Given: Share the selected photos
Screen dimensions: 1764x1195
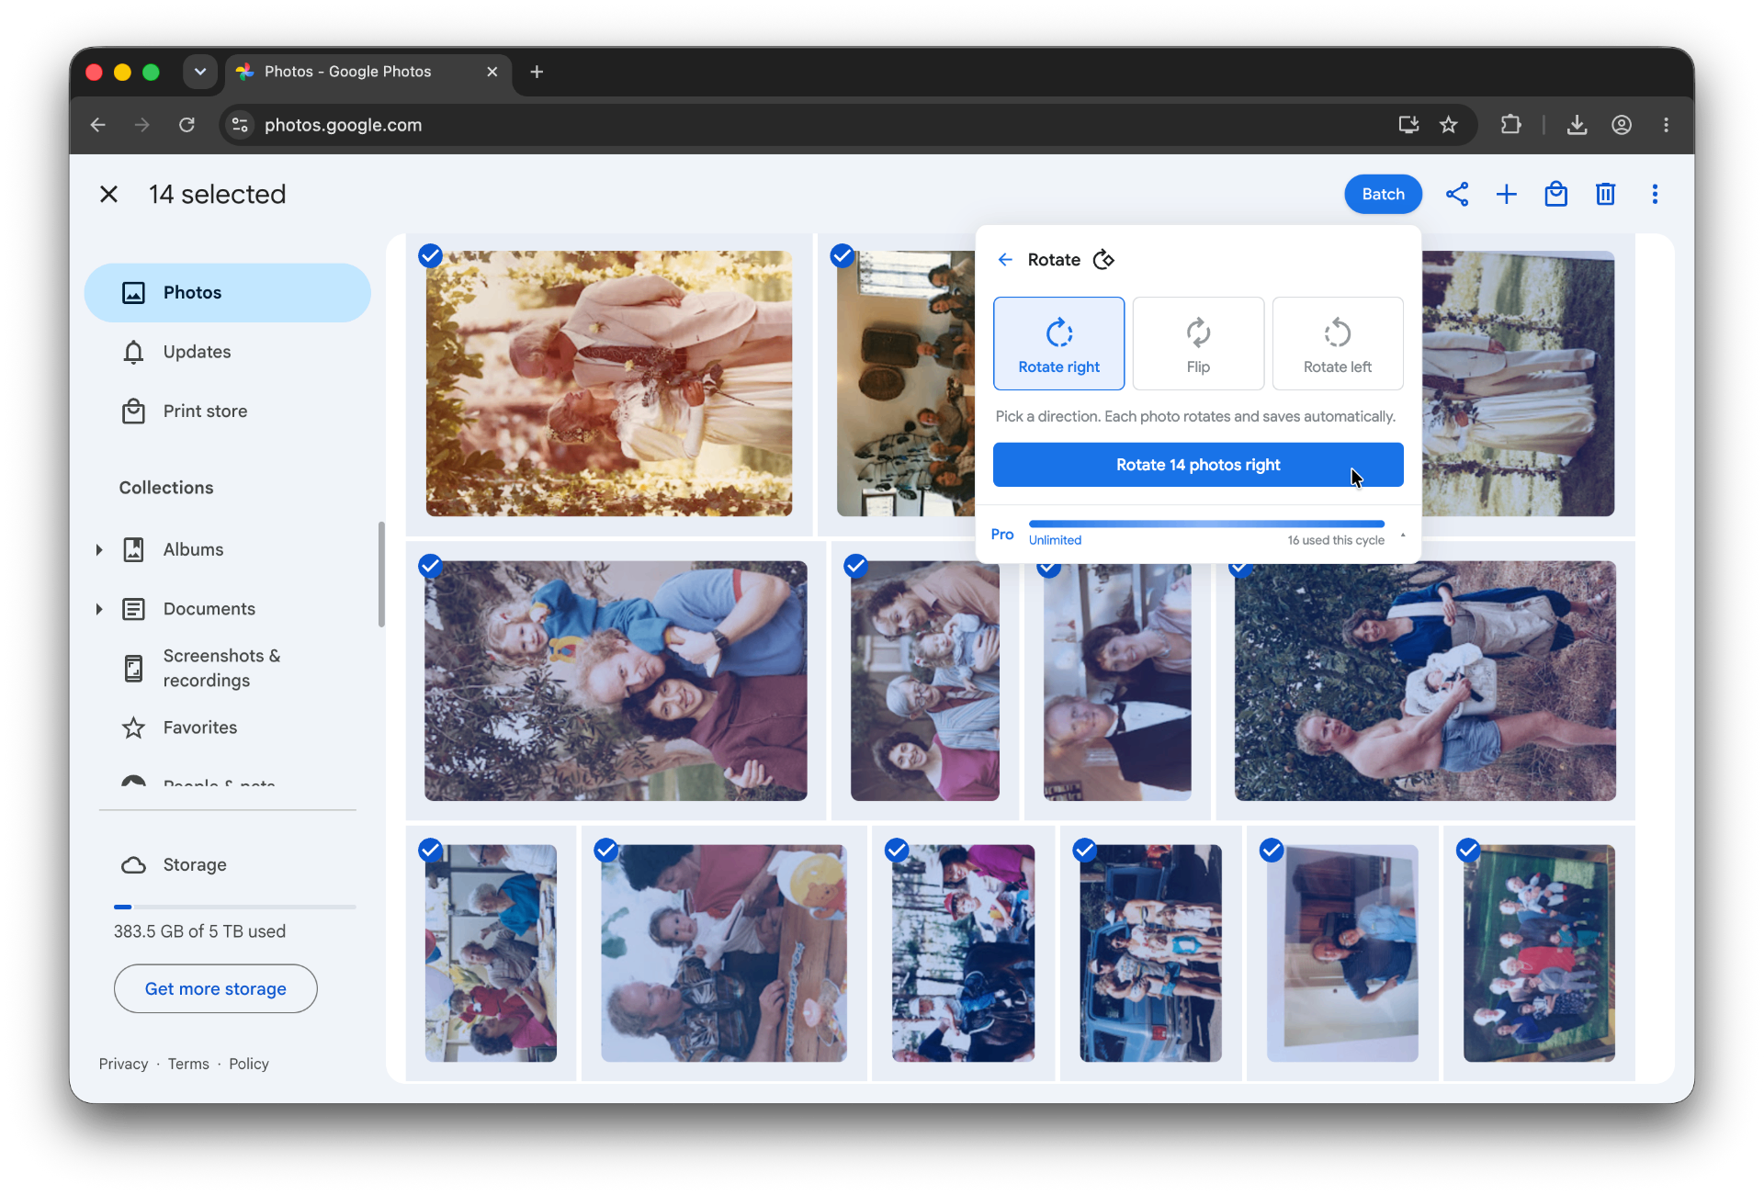Looking at the screenshot, I should click(1457, 194).
